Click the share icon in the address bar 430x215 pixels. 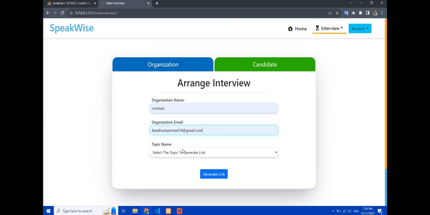330,13
